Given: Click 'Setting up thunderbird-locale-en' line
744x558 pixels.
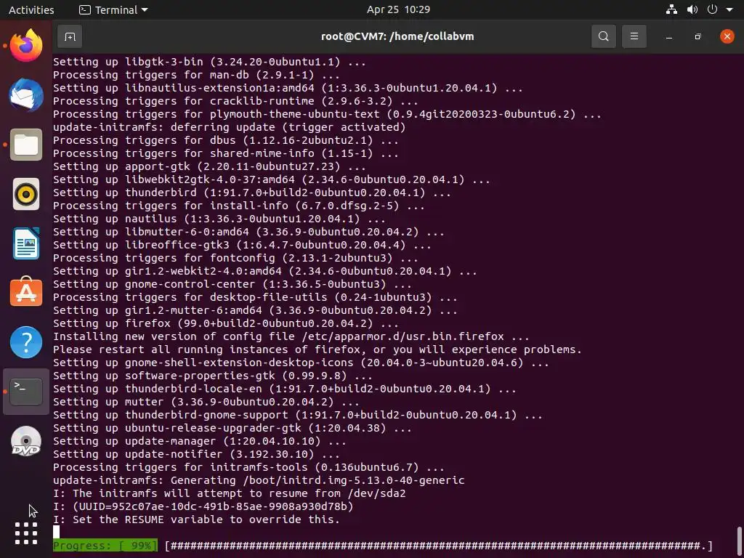Looking at the screenshot, I should pos(285,389).
